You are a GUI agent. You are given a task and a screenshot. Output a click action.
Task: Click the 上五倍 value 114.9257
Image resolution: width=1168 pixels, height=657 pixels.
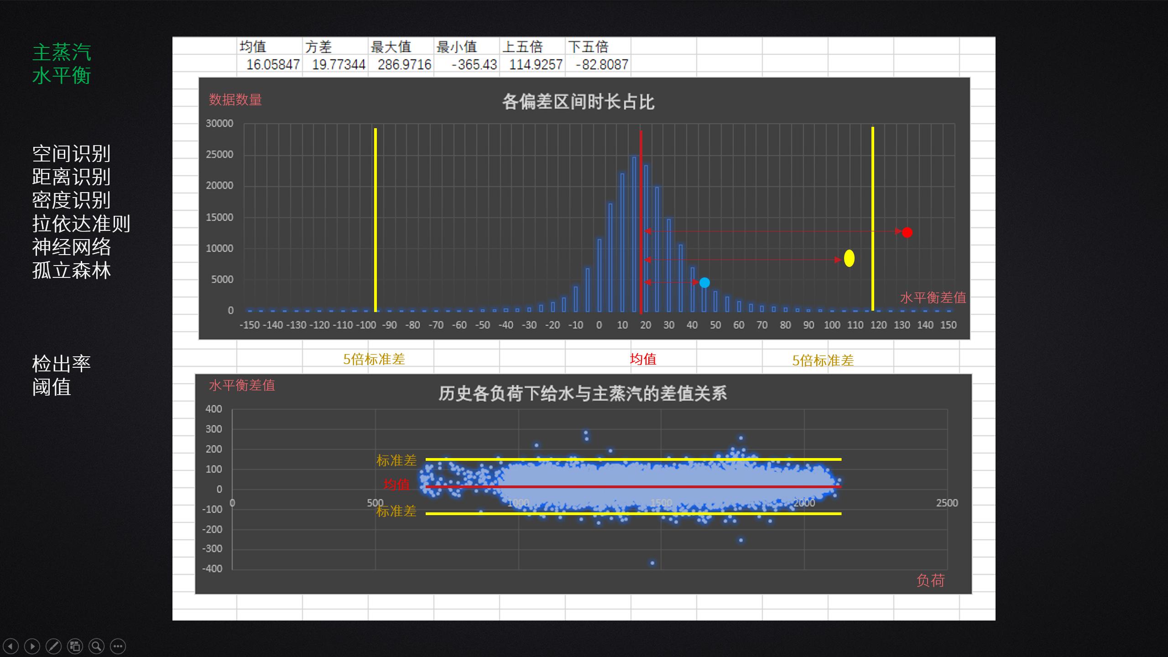pyautogui.click(x=535, y=65)
